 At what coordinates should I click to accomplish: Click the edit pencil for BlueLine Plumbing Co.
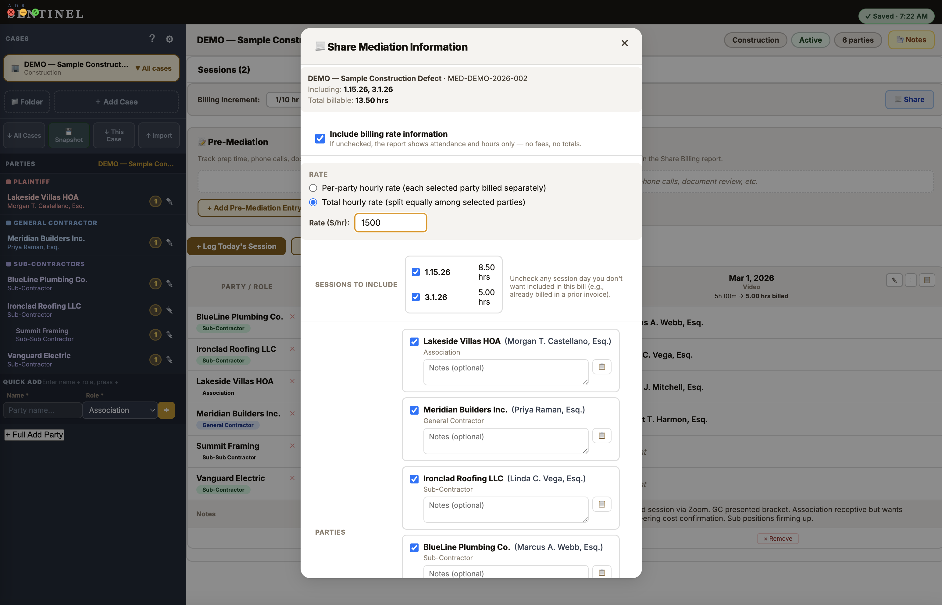coord(169,284)
